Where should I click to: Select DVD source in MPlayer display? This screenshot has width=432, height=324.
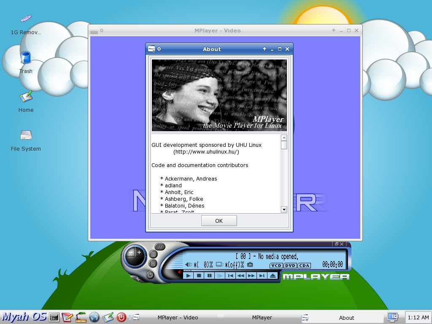pyautogui.click(x=290, y=266)
